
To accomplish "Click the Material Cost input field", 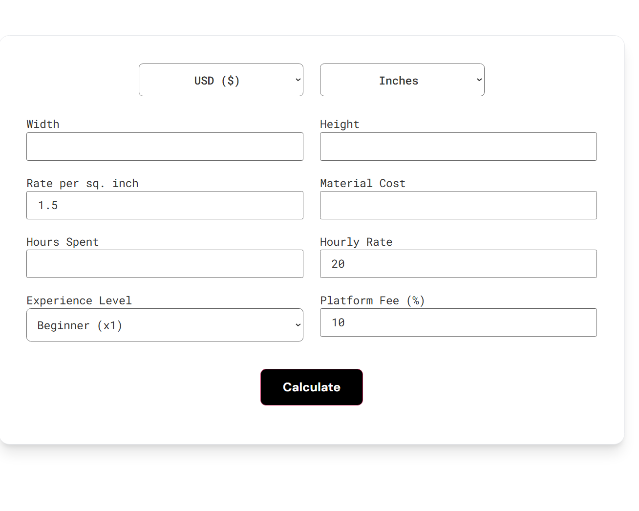I will coord(458,205).
